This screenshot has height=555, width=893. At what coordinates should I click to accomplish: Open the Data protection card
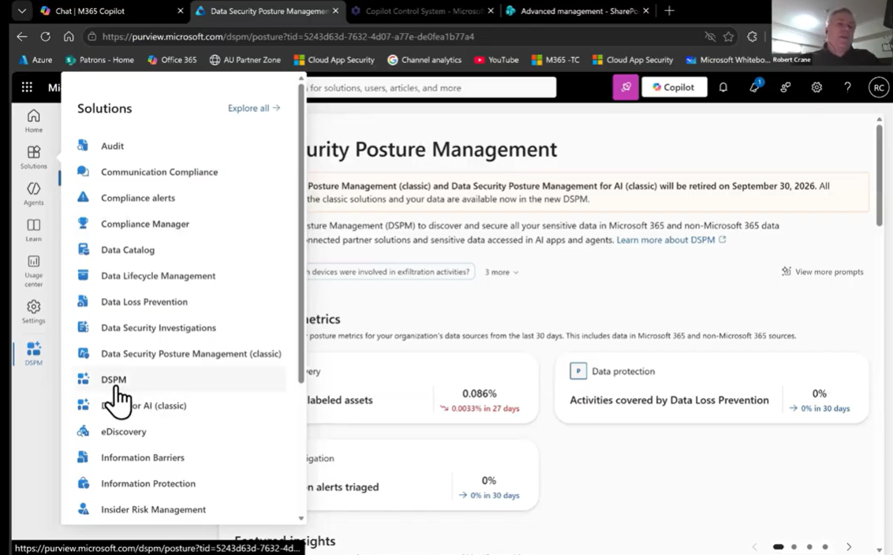[x=712, y=388]
